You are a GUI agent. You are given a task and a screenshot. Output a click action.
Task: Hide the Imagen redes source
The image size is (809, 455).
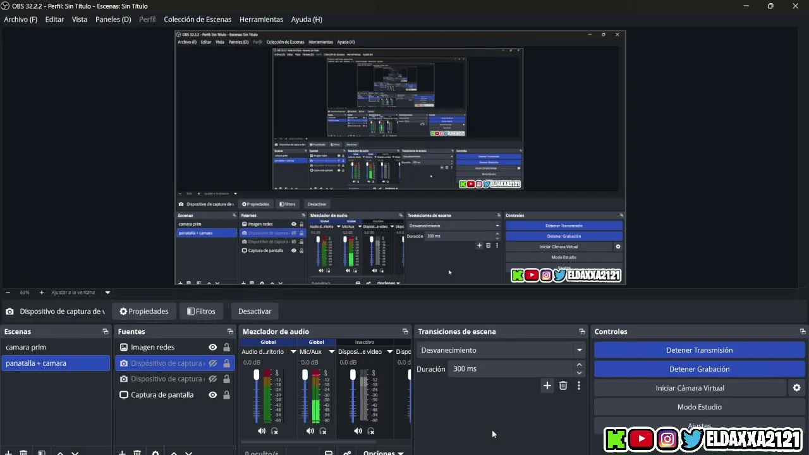coord(212,347)
